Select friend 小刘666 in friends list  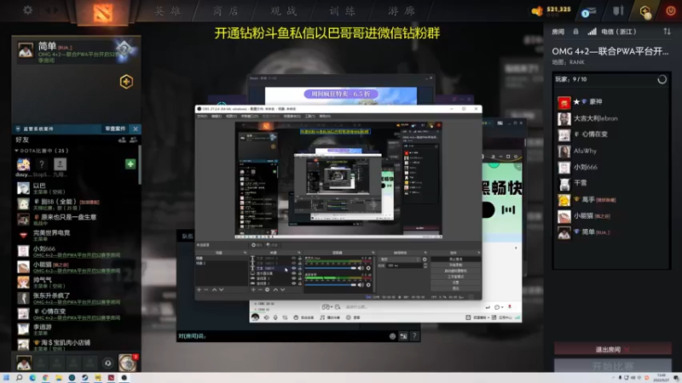(76, 251)
